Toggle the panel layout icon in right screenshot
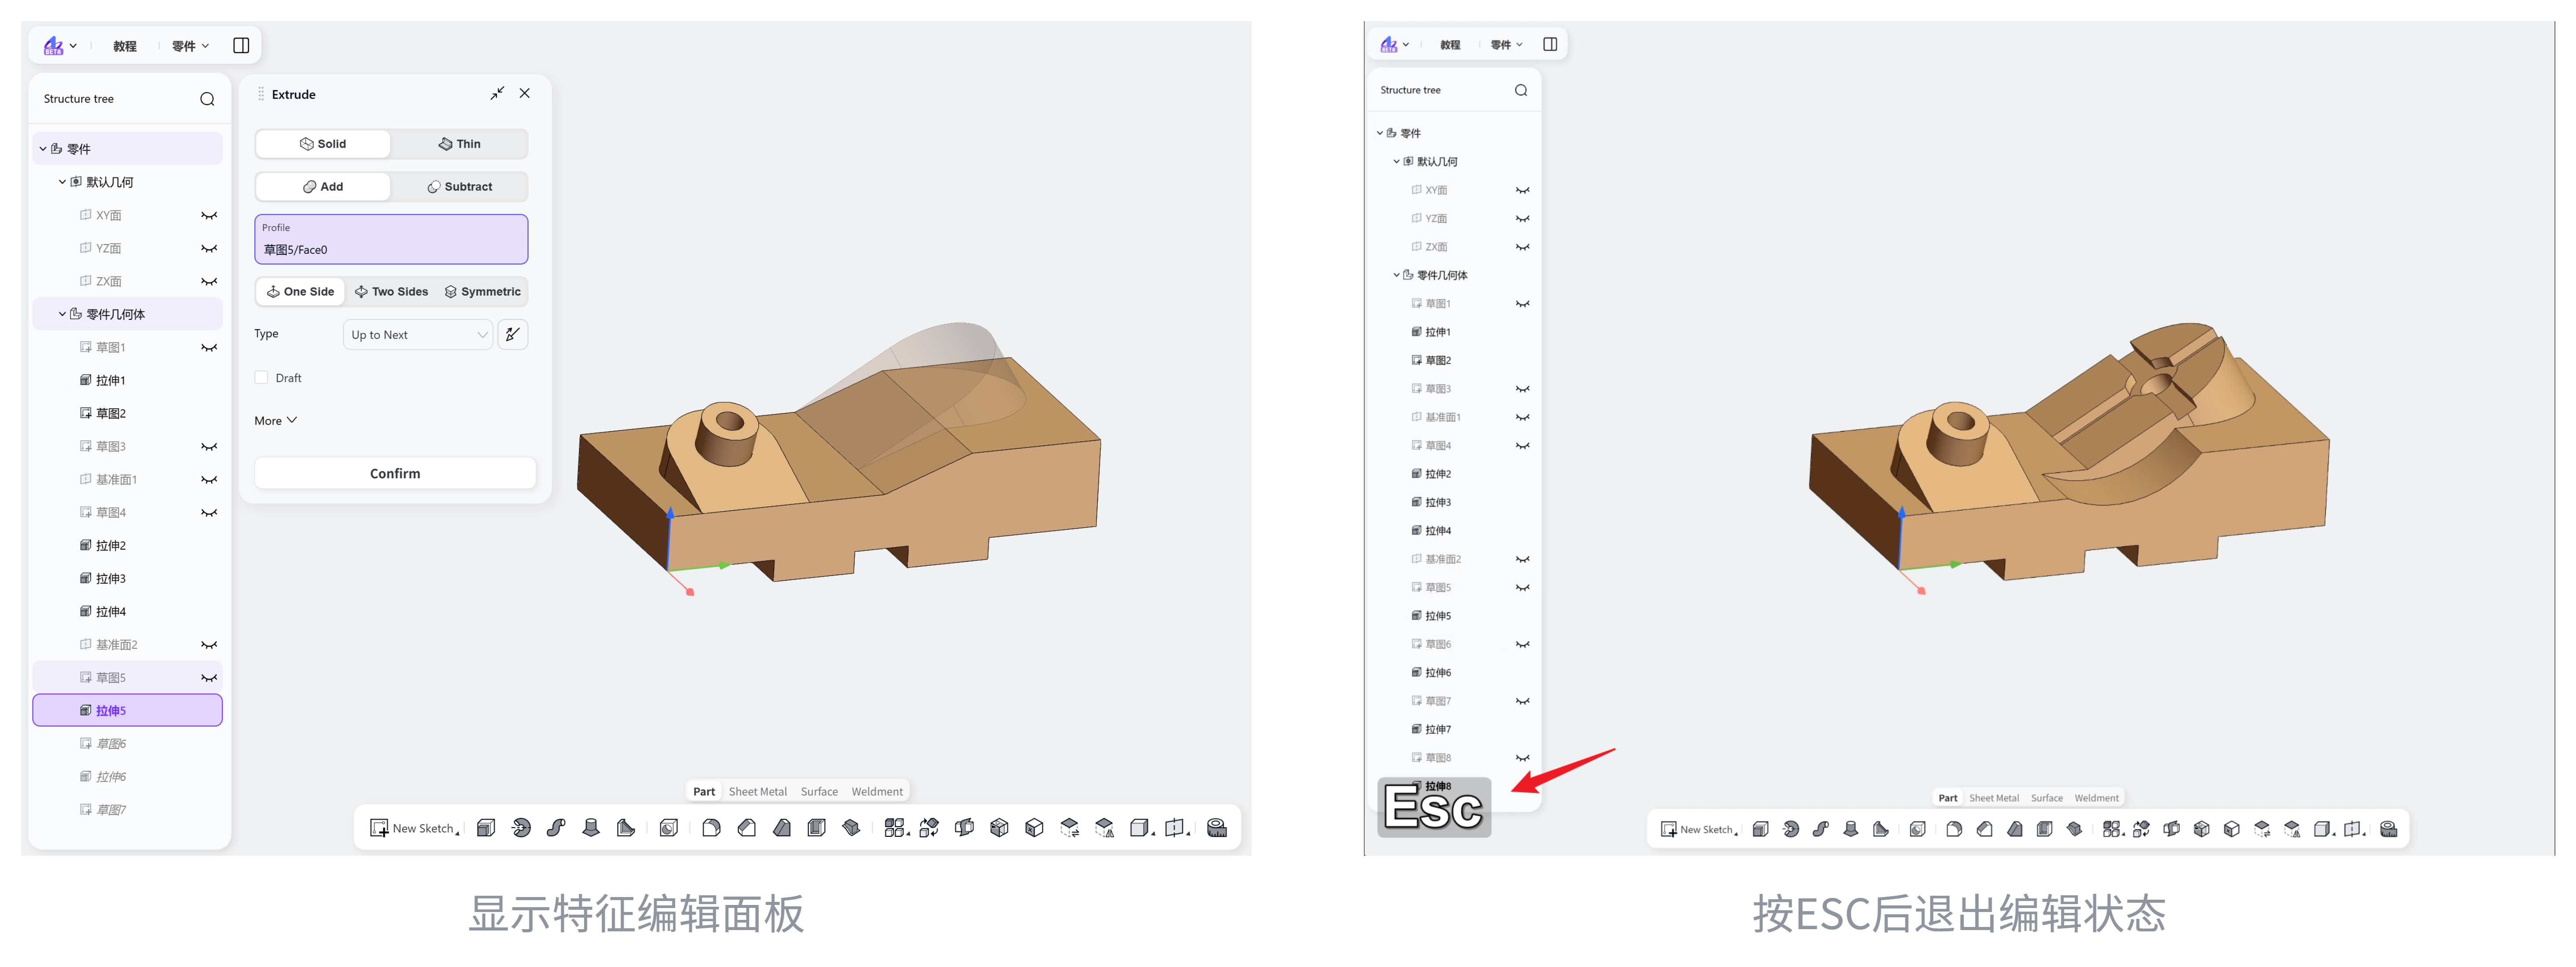 click(x=1550, y=45)
